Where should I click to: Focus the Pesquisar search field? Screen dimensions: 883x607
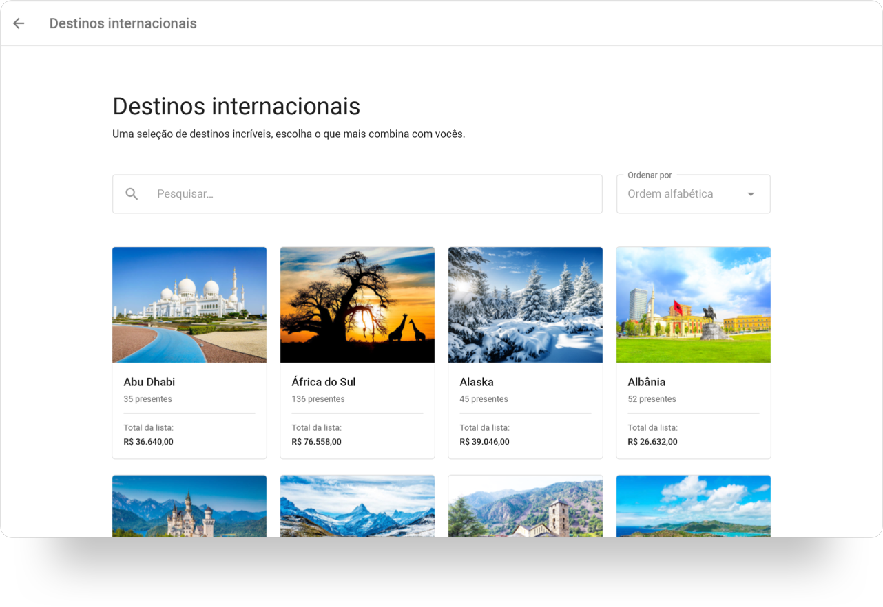[372, 194]
